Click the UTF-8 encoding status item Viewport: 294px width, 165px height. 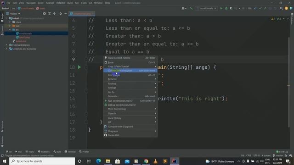pos(256,155)
